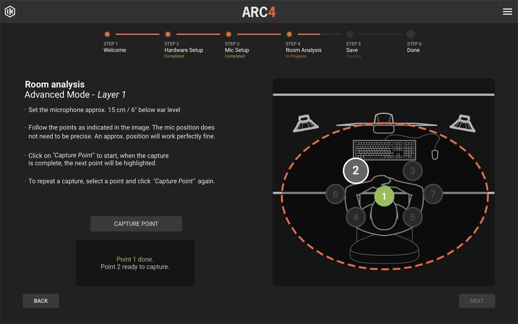Click the "Done" step label
This screenshot has width=518, height=324.
coord(413,50)
